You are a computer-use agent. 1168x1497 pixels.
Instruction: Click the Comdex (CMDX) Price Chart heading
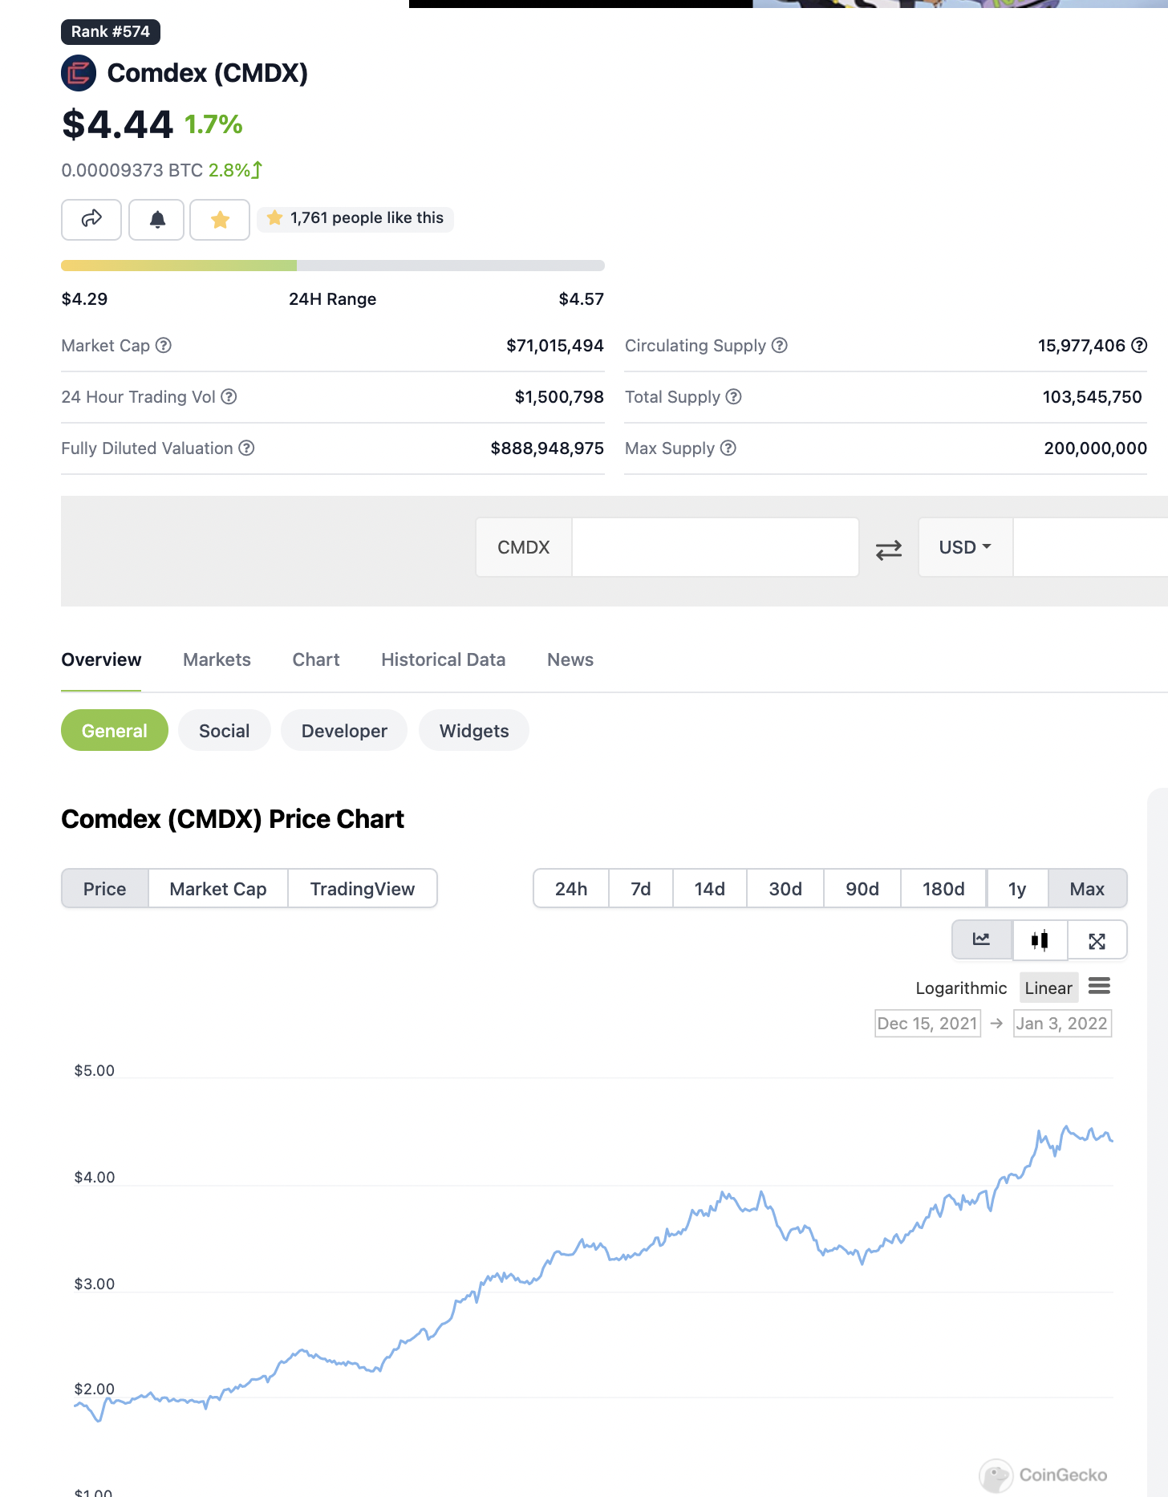[233, 819]
